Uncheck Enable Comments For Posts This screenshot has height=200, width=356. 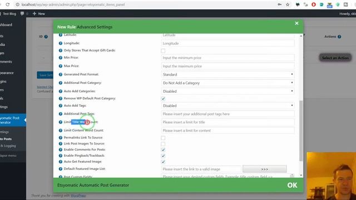pos(163,150)
